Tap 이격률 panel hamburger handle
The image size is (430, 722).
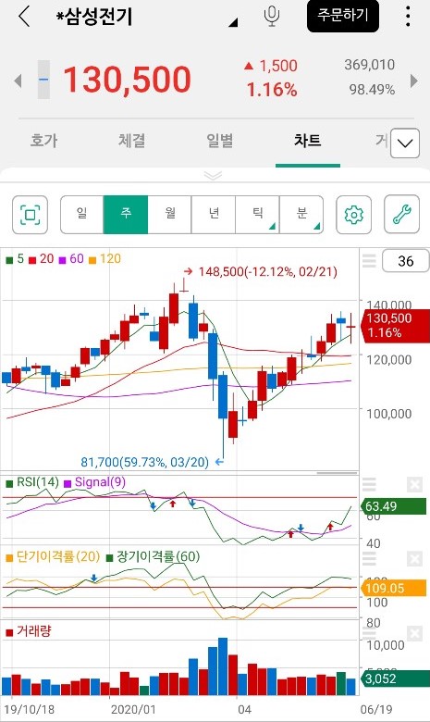[369, 559]
